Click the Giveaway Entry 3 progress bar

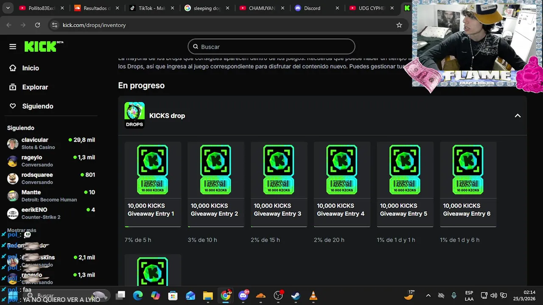(x=279, y=227)
